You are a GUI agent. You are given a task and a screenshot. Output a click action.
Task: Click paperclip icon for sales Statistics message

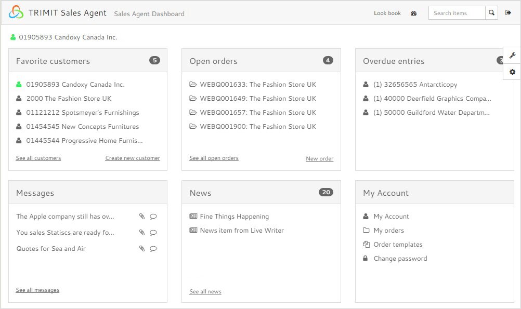pyautogui.click(x=142, y=233)
